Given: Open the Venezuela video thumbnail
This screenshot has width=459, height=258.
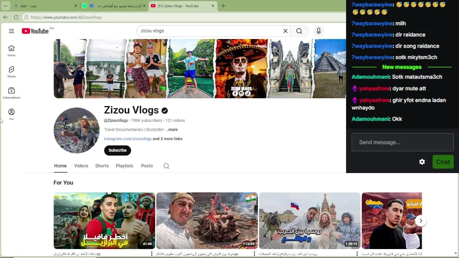Looking at the screenshot, I should point(392,221).
